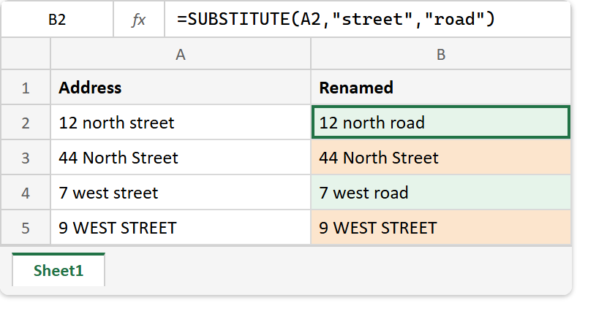Select cell A5 "9 WEST STREET"
The height and width of the screenshot is (330, 607).
[x=181, y=228]
